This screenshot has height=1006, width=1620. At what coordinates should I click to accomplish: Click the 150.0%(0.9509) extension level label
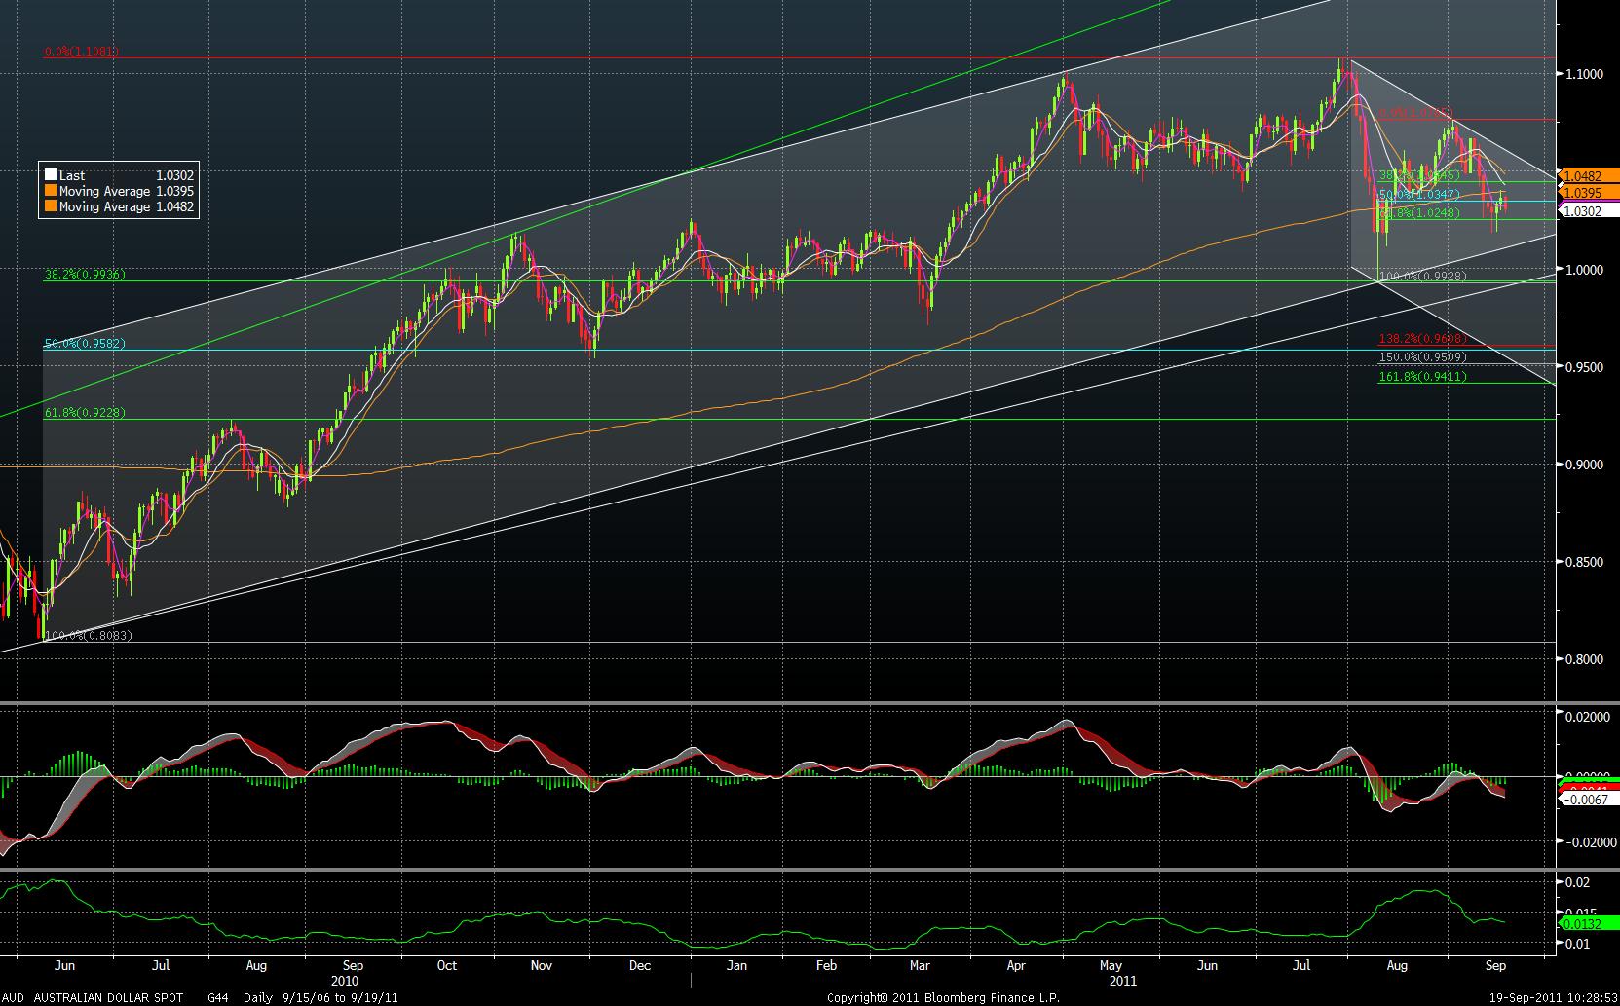click(x=1422, y=357)
